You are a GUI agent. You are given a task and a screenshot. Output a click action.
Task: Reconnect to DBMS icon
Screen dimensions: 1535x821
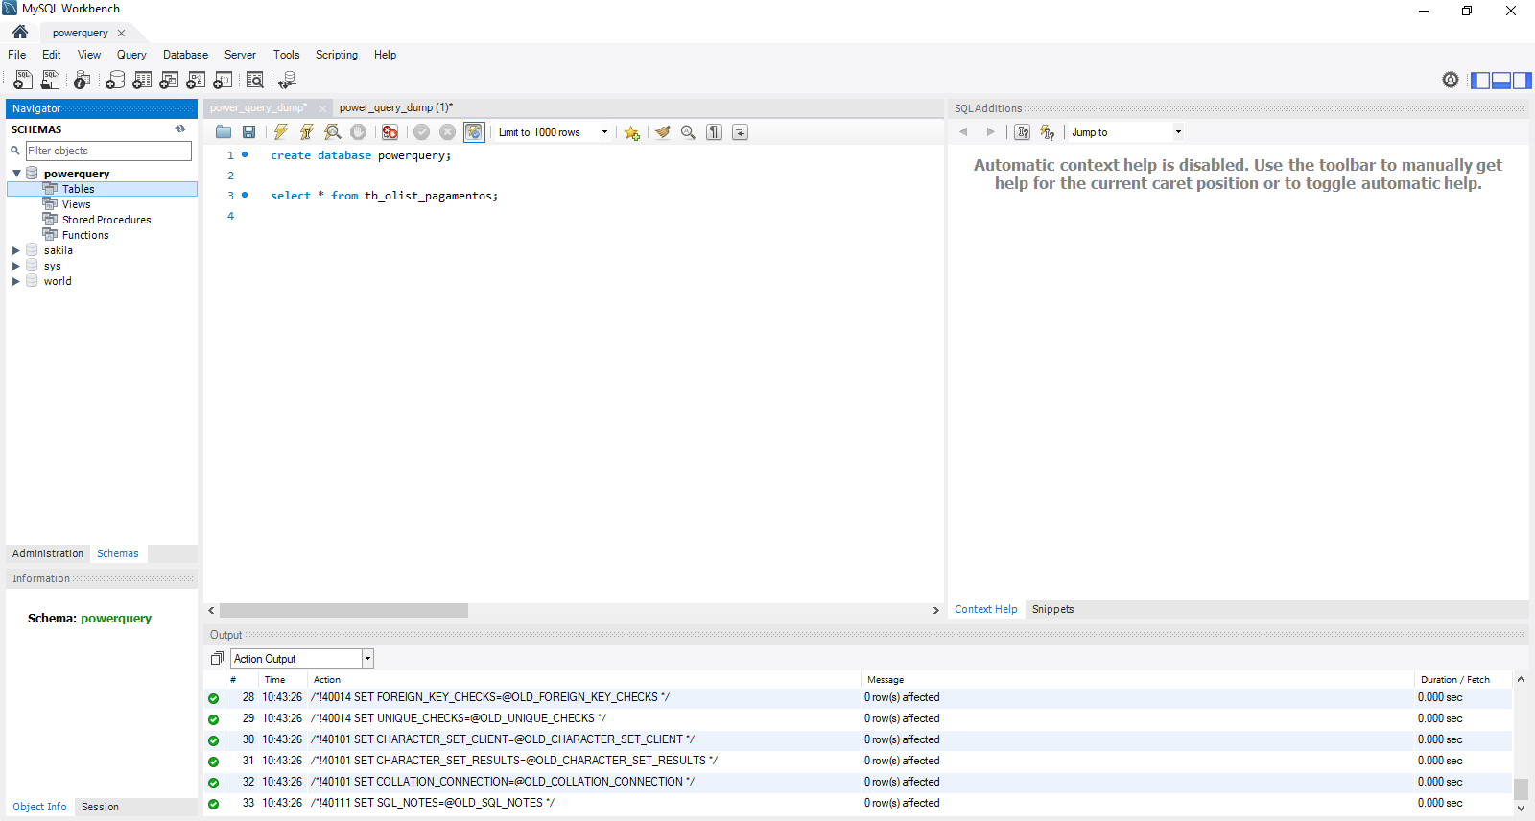pyautogui.click(x=287, y=81)
